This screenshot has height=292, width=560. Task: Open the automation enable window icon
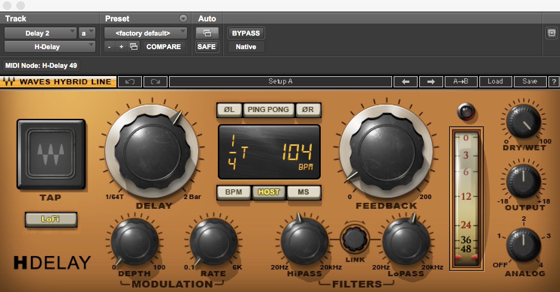[x=207, y=33]
